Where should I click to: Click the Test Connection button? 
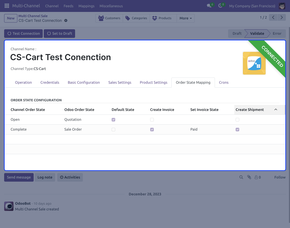24,33
